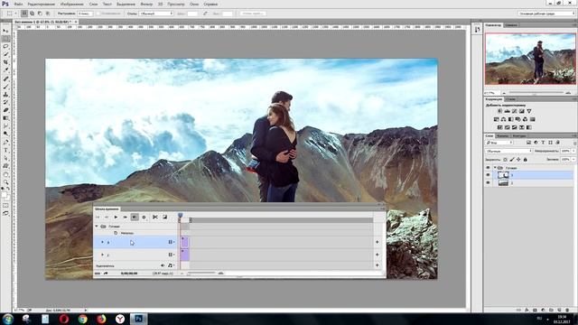Click the timeline playhead marker
The image size is (578, 325).
[x=181, y=215]
